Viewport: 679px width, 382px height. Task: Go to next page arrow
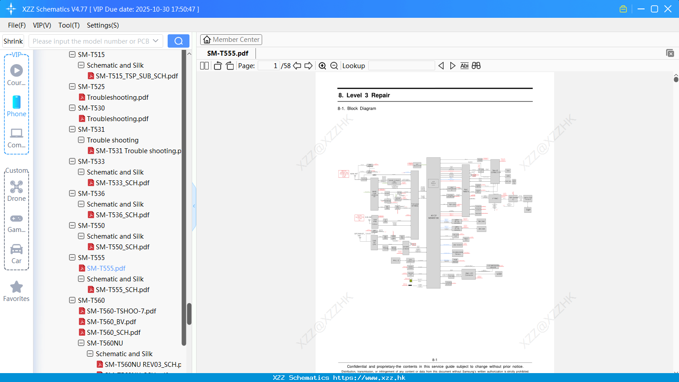309,65
